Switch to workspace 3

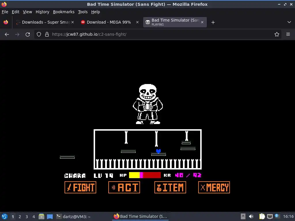point(27,217)
